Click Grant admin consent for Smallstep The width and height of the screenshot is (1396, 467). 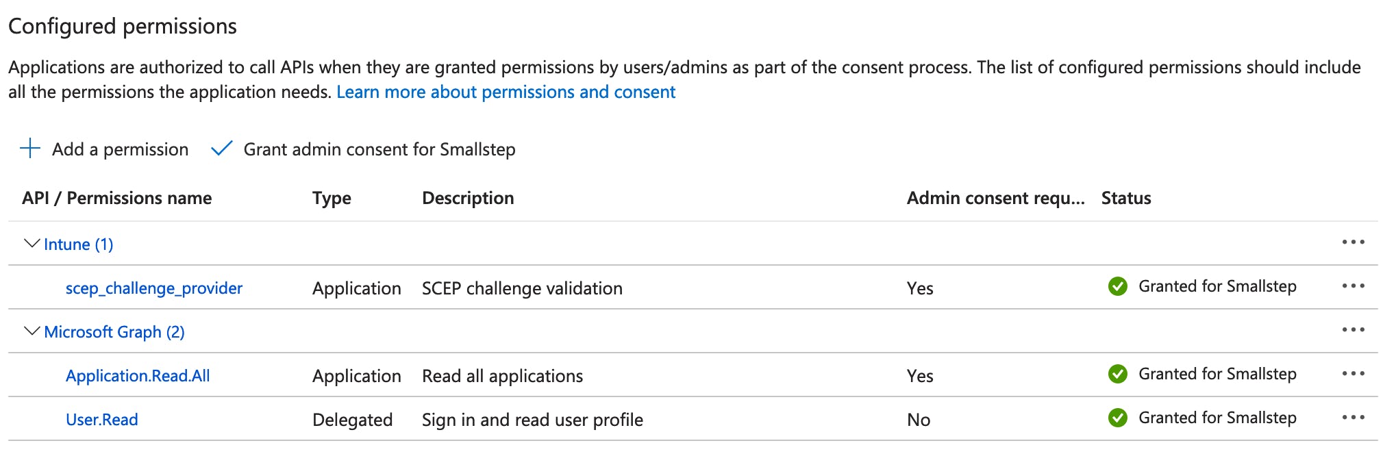pos(379,149)
